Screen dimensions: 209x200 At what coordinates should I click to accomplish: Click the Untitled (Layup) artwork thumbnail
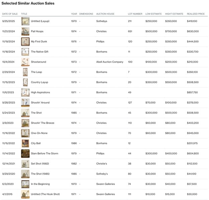(x=25, y=21)
